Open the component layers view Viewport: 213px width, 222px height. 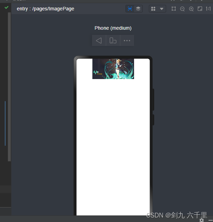click(x=138, y=9)
